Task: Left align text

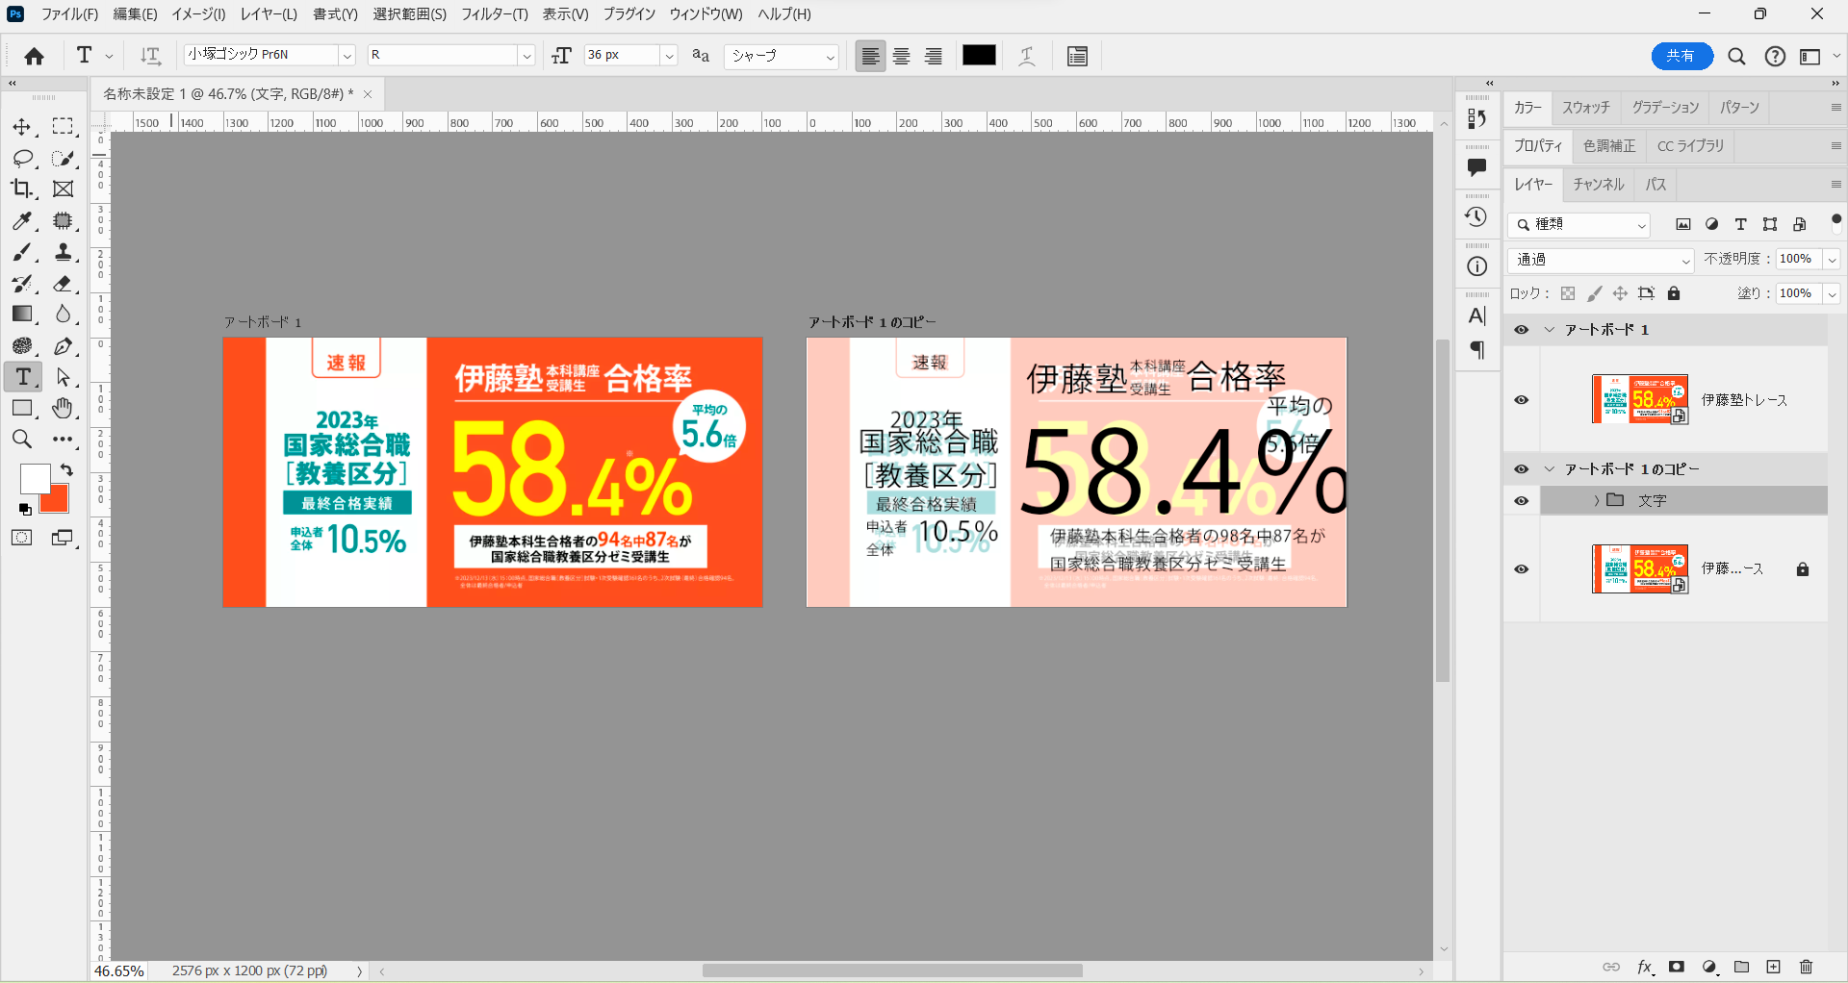Action: (870, 56)
